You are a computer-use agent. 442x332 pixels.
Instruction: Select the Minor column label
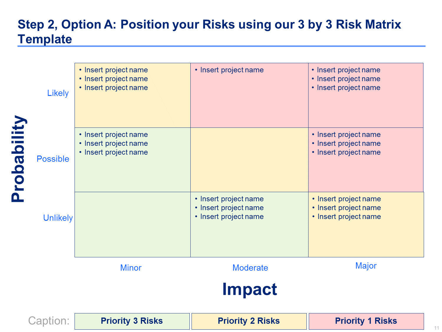tap(131, 268)
